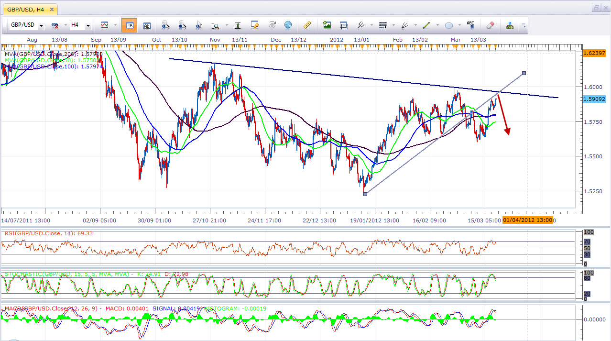Click the 2012 year label on top axis
The height and width of the screenshot is (341, 611).
[x=338, y=40]
